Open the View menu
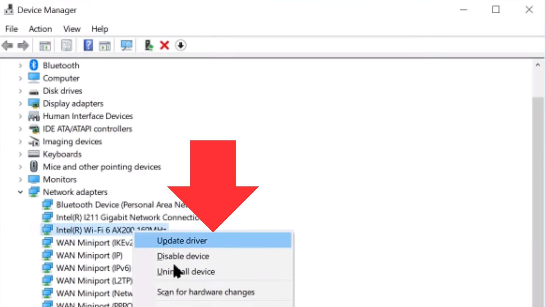This screenshot has width=545, height=307. [x=72, y=29]
